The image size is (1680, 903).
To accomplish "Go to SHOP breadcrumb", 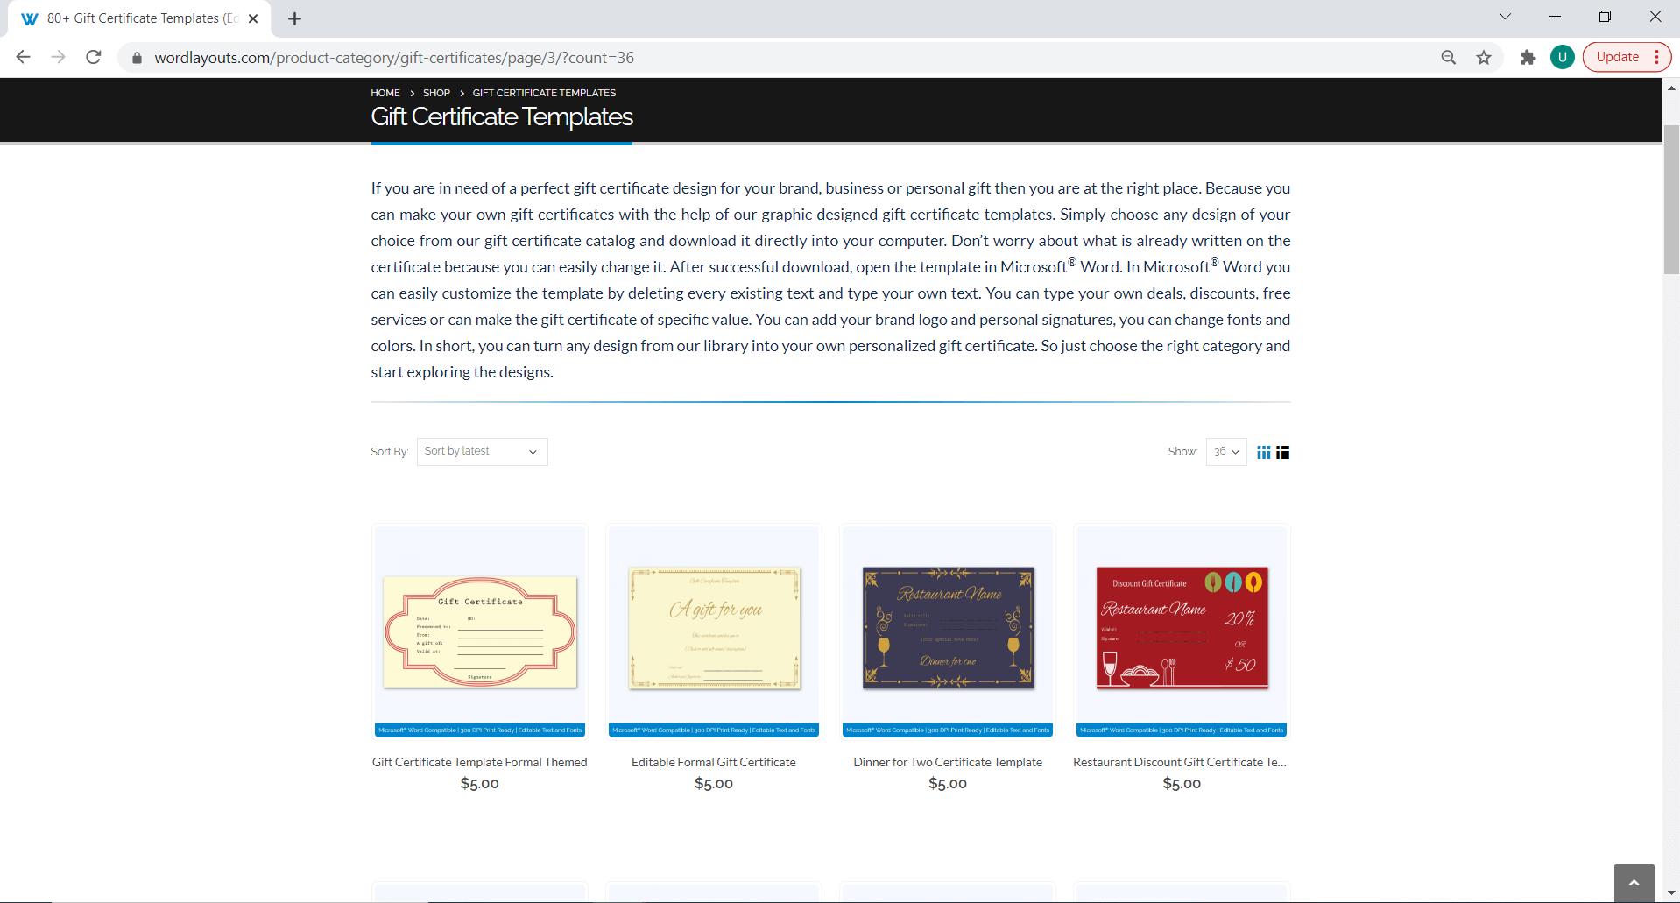I will click(436, 93).
